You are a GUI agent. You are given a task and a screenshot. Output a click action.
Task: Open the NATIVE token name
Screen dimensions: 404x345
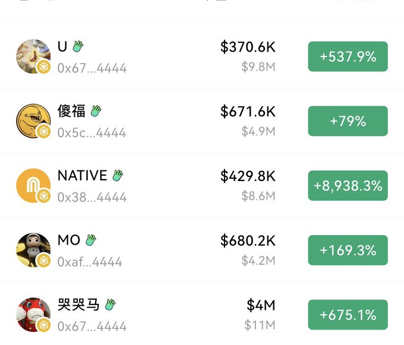tap(82, 176)
